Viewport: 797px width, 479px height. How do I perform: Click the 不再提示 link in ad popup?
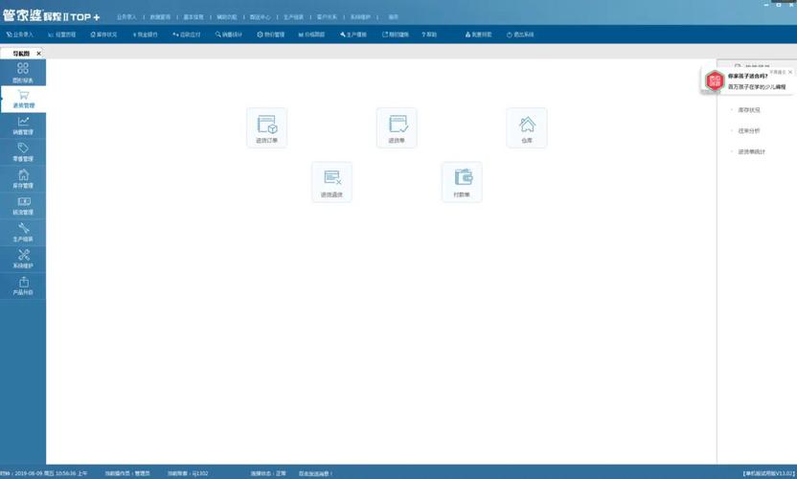[x=778, y=72]
